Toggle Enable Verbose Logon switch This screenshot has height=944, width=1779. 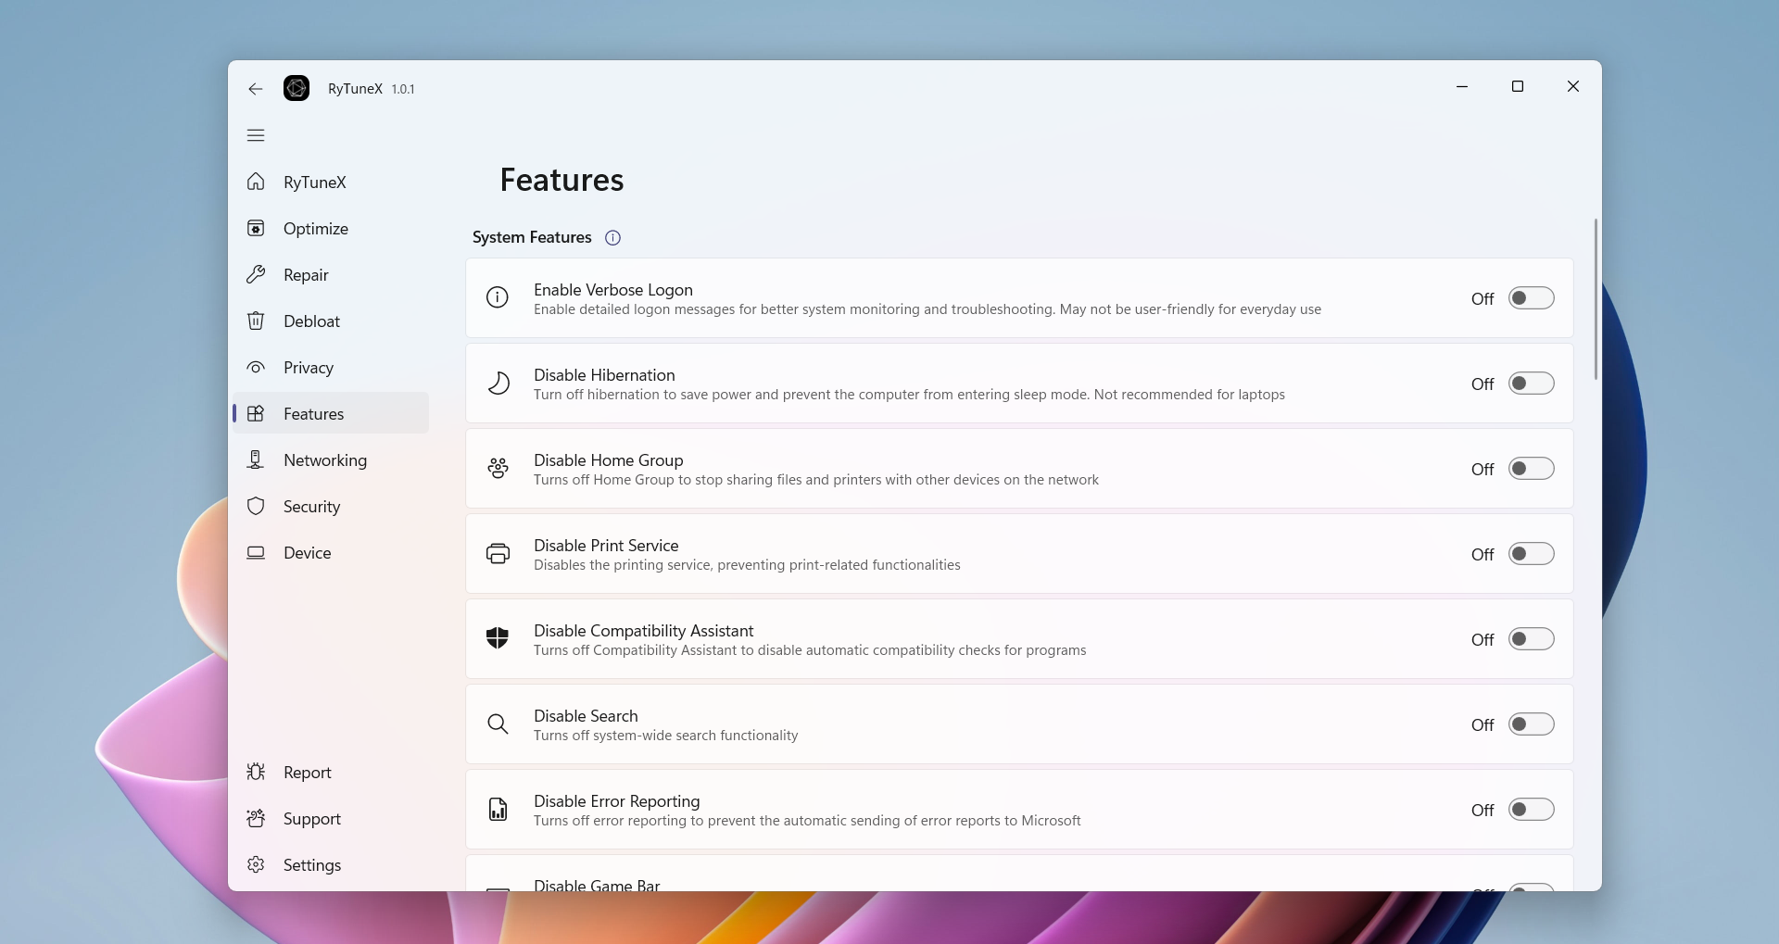[x=1531, y=298]
